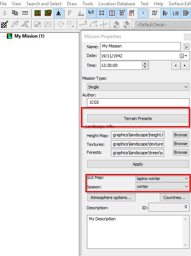
Task: Click the single terrain tile icon
Action: point(38,13)
